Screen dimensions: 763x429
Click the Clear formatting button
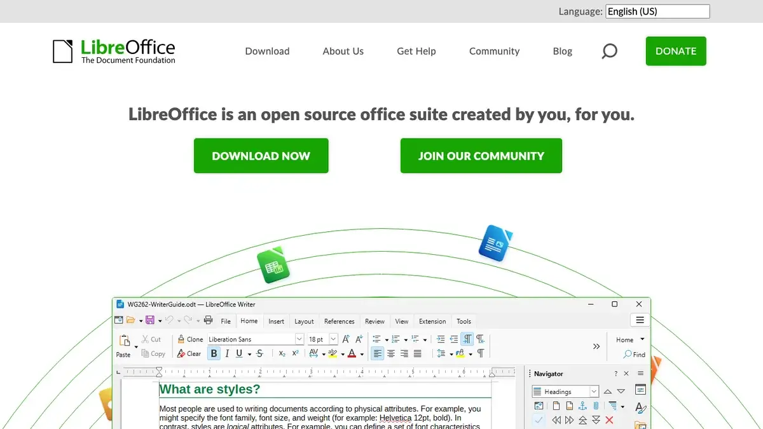(x=189, y=353)
